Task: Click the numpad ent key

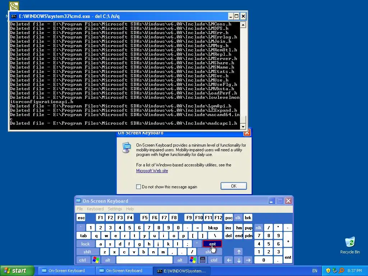Action: (x=288, y=256)
